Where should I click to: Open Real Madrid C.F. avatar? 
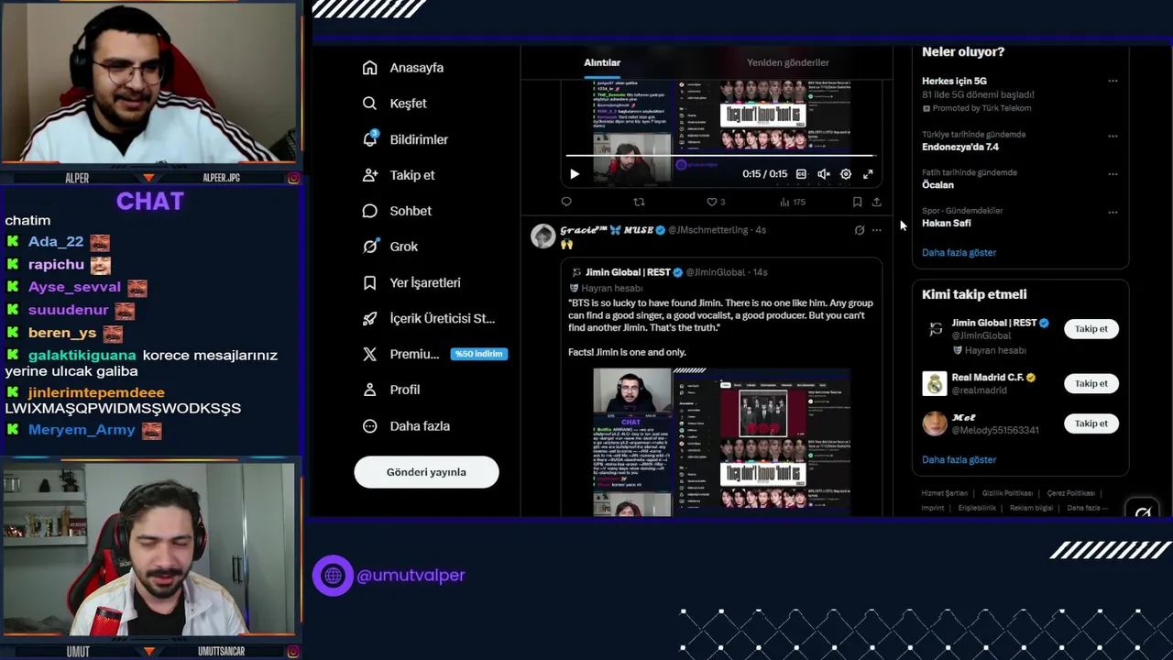point(935,383)
